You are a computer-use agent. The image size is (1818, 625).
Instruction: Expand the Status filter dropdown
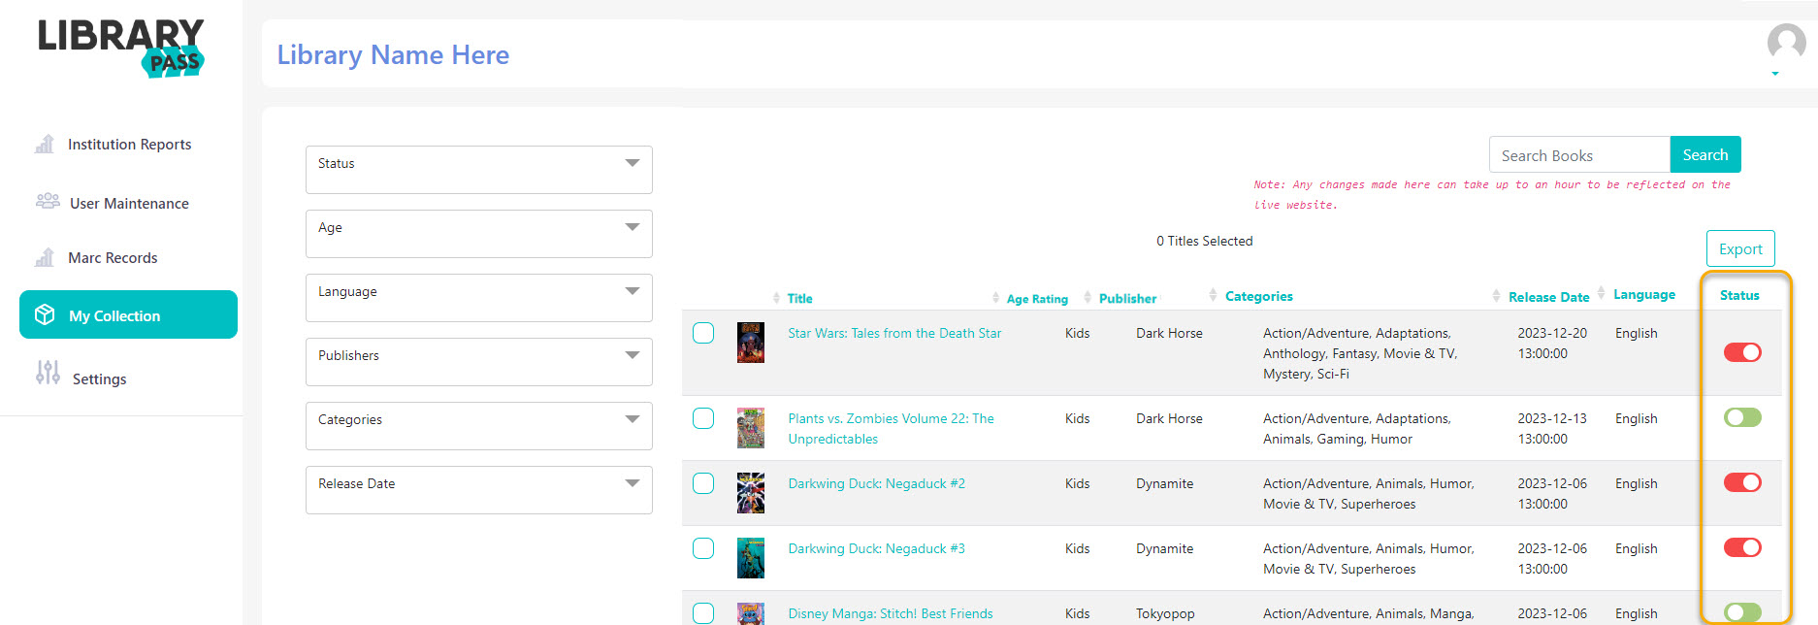[479, 170]
